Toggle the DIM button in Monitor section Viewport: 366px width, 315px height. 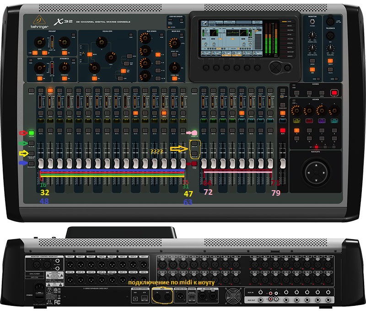[312, 69]
